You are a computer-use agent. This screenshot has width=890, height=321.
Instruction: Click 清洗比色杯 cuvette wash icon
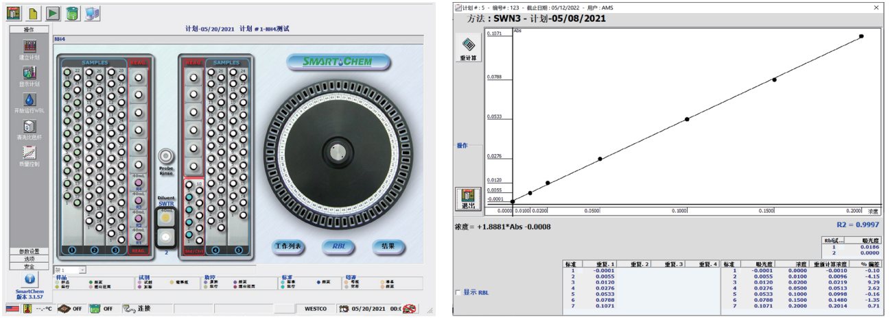(x=30, y=127)
